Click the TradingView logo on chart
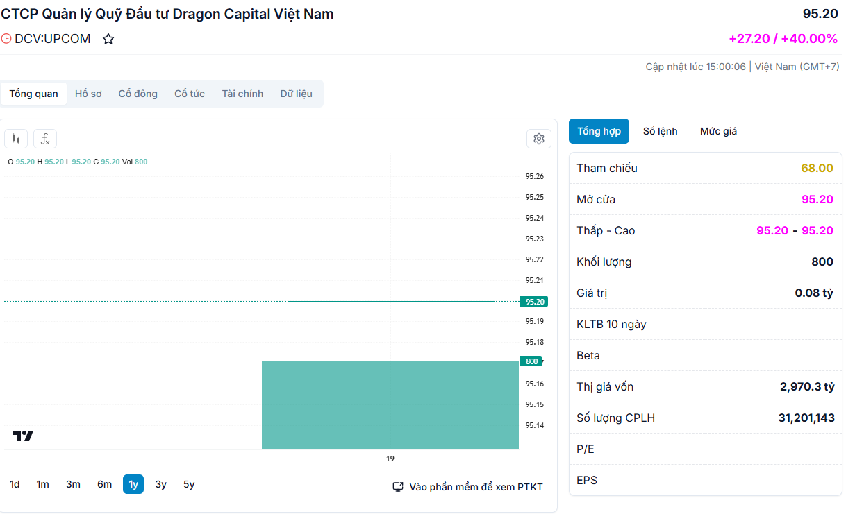 pos(23,436)
